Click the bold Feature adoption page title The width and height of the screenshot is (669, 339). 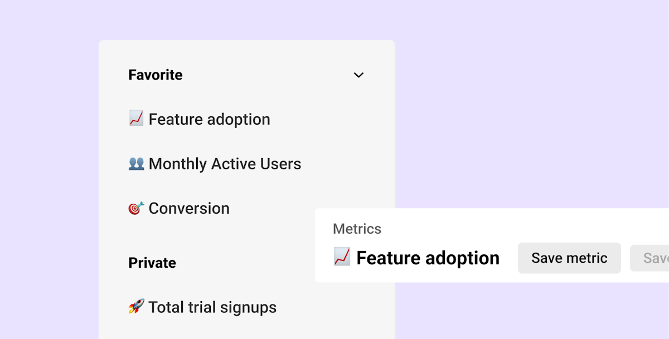click(428, 258)
